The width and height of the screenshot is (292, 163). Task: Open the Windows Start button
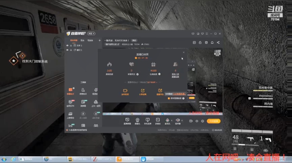click(x=4, y=159)
